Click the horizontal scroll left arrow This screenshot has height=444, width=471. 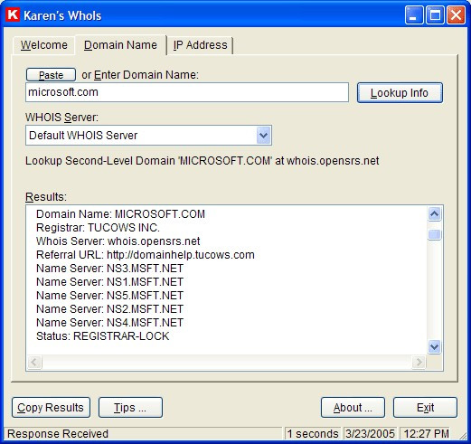[x=34, y=362]
